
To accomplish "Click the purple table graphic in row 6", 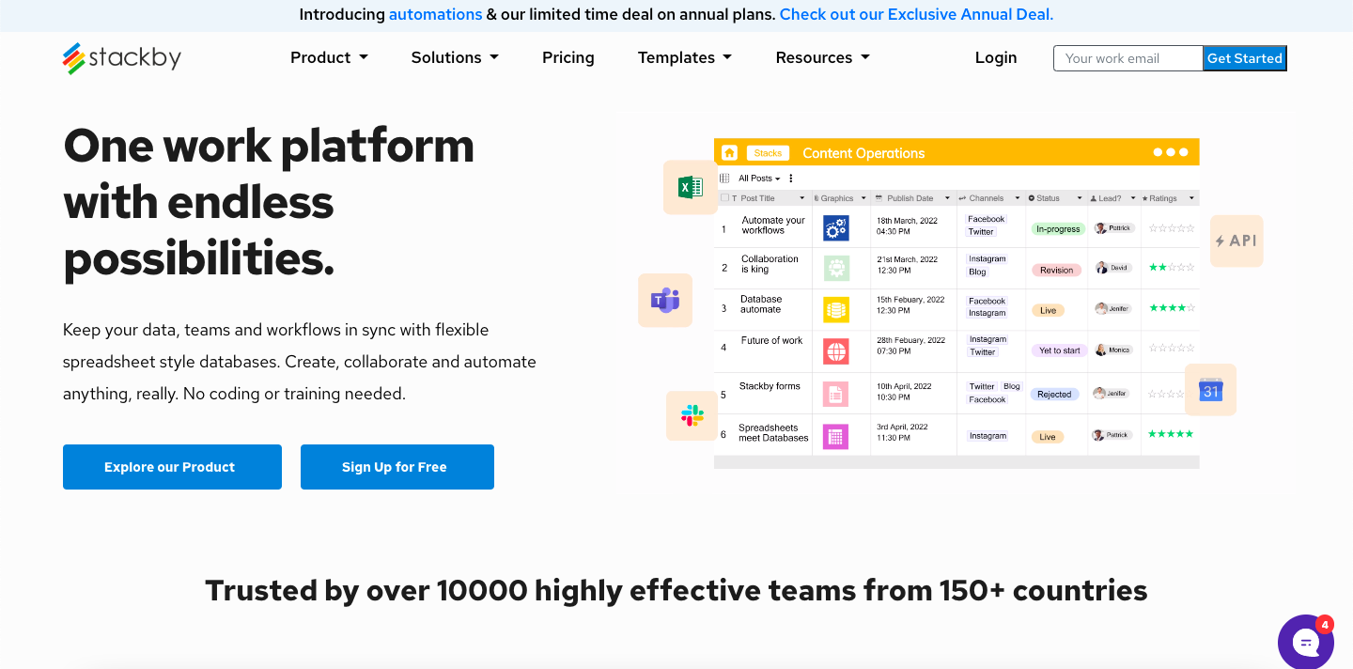I will click(836, 436).
